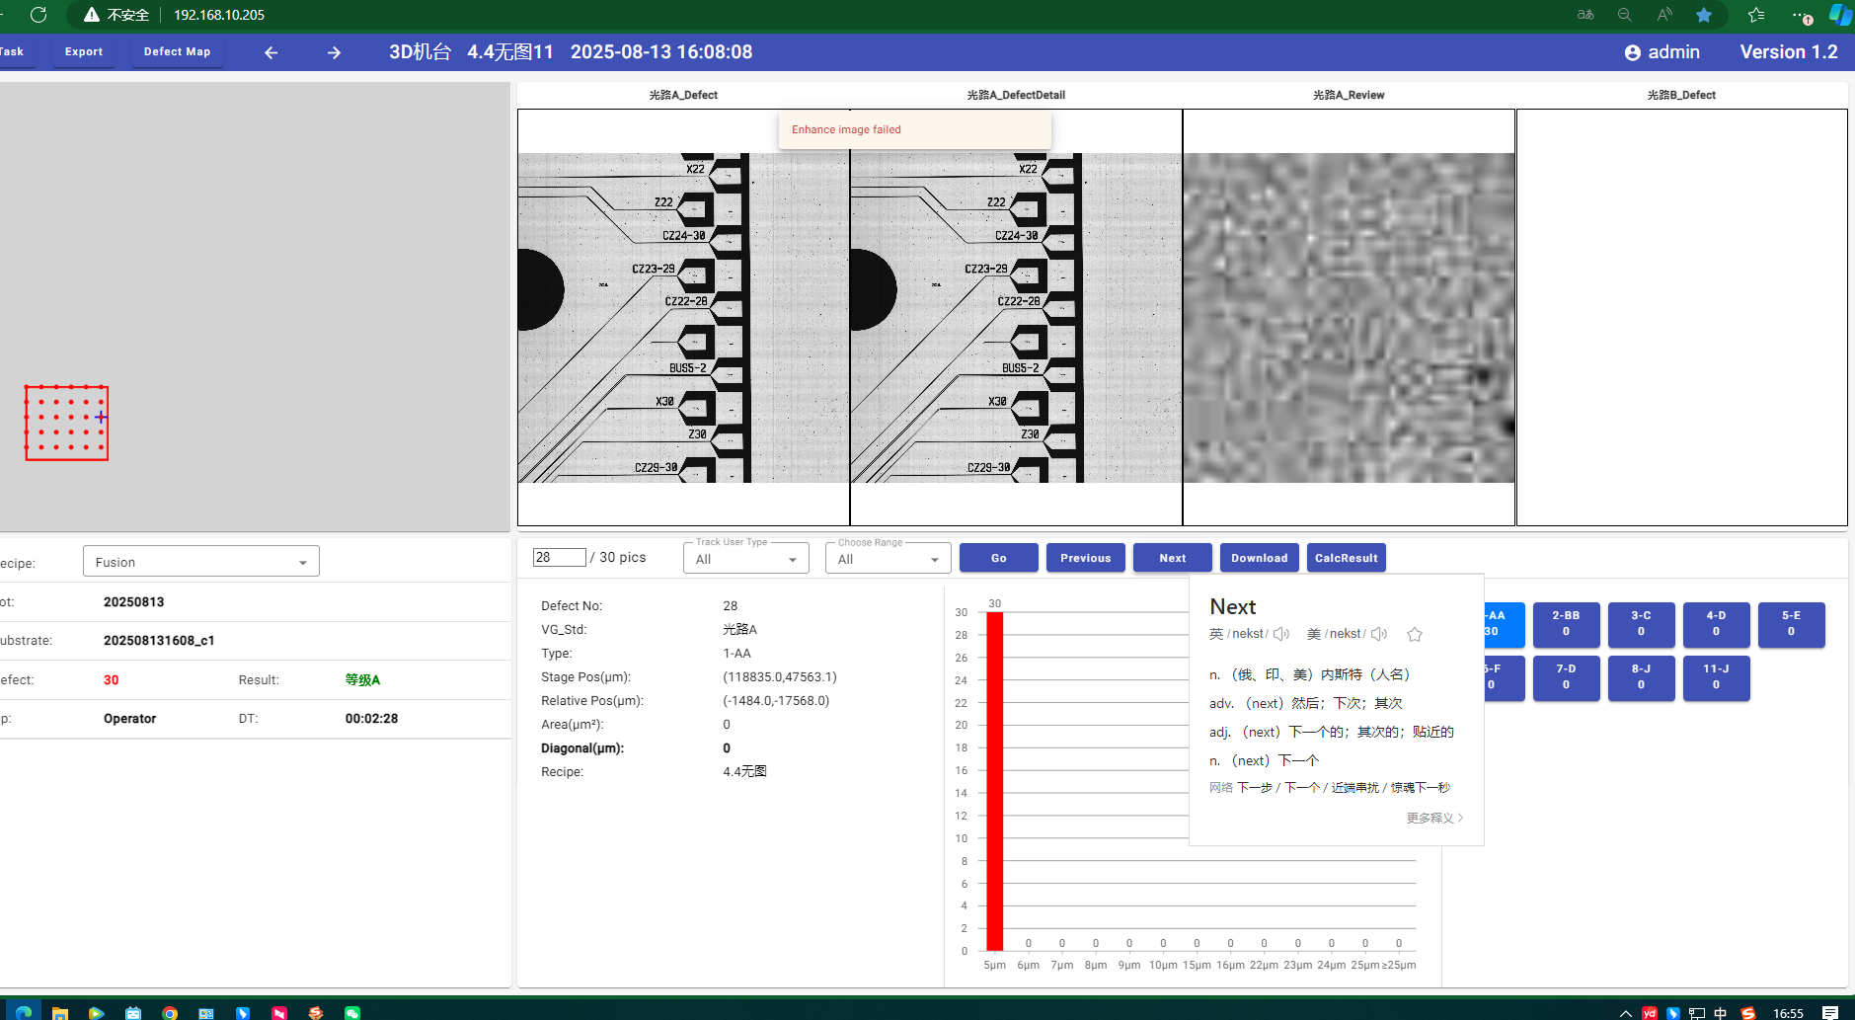Go to the Previous defect image
The height and width of the screenshot is (1020, 1855).
[x=1085, y=558]
